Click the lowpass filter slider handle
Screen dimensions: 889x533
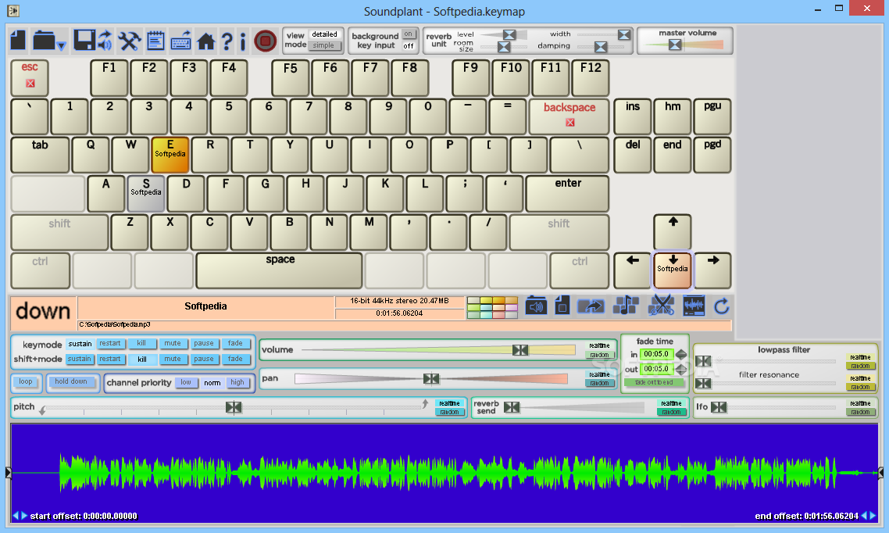point(703,361)
